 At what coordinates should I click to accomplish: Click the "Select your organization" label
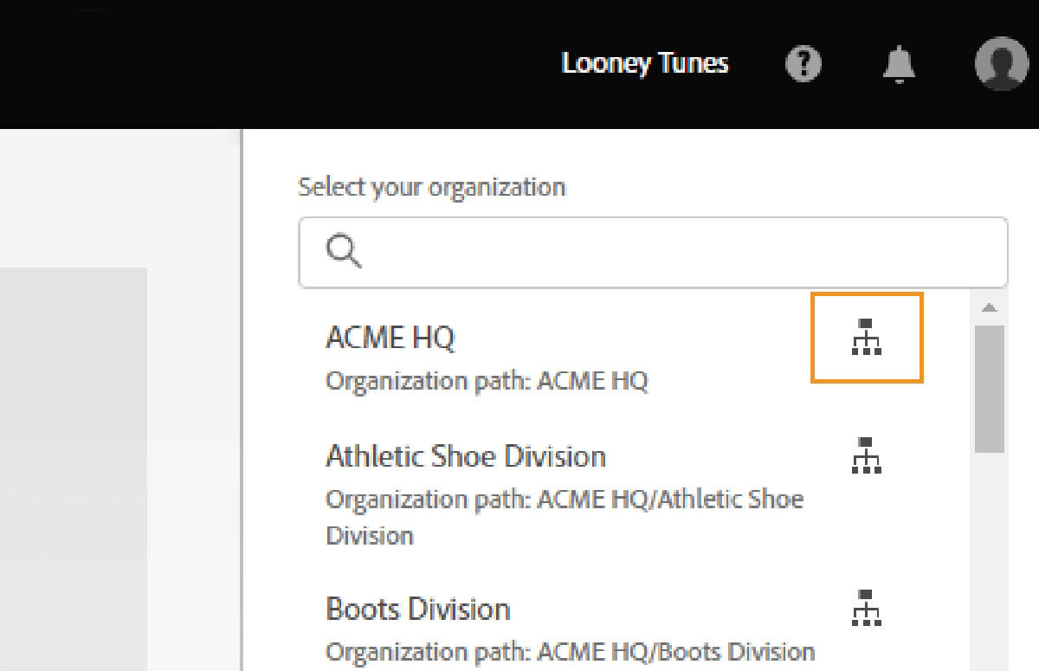(x=431, y=187)
